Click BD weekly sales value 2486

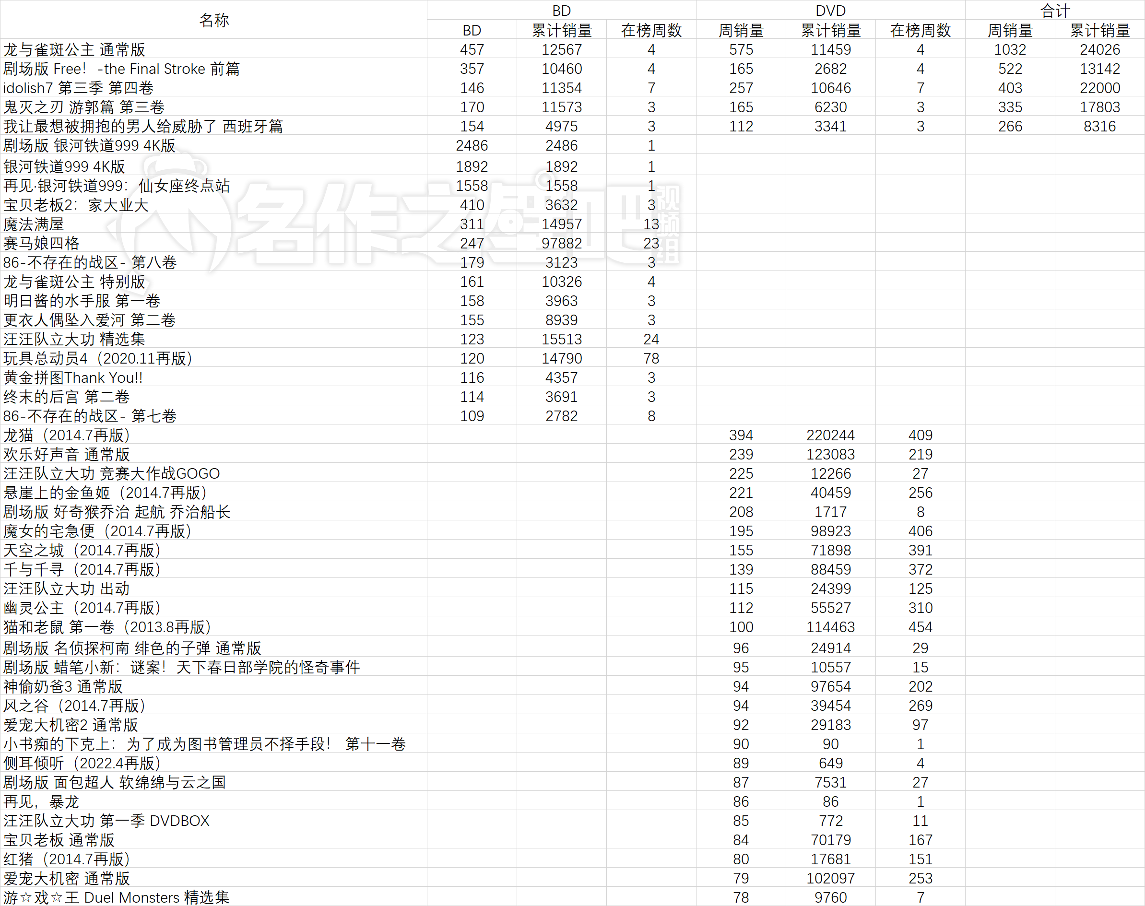coord(472,145)
